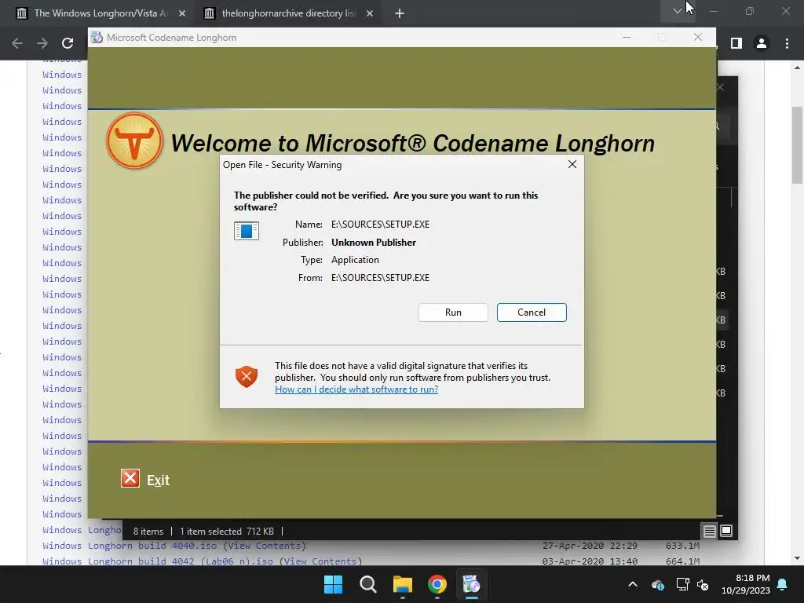804x603 pixels.
Task: Close the 'The Windows Longhorn/Vista' tab
Action: tap(182, 13)
